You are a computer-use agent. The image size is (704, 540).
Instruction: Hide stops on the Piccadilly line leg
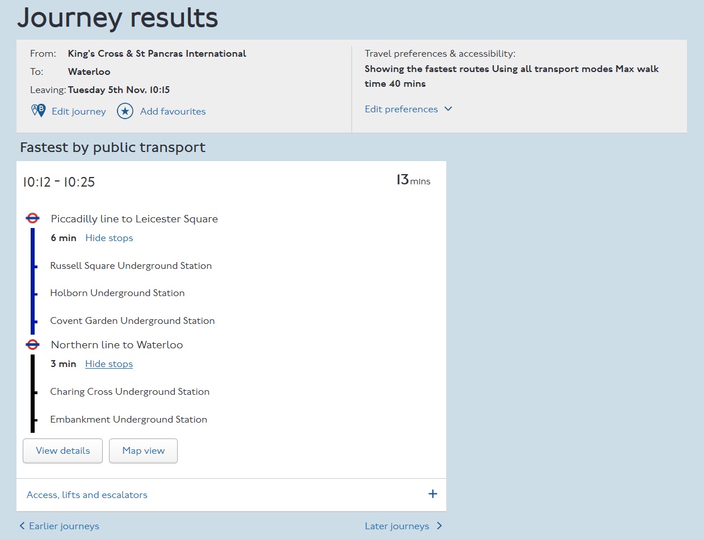tap(109, 238)
